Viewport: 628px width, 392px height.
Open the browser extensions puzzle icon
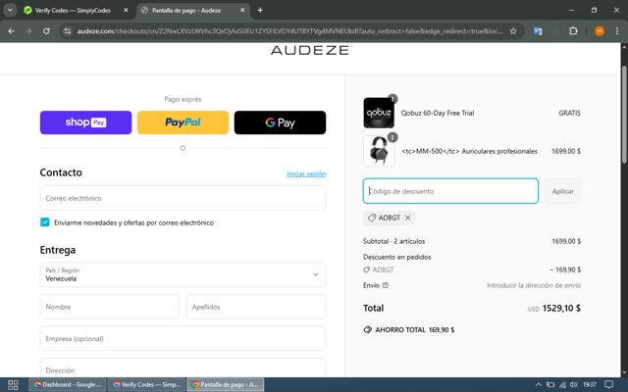click(x=573, y=30)
